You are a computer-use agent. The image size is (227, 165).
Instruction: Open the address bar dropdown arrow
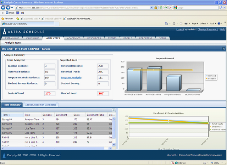pyautogui.click(x=151, y=7)
